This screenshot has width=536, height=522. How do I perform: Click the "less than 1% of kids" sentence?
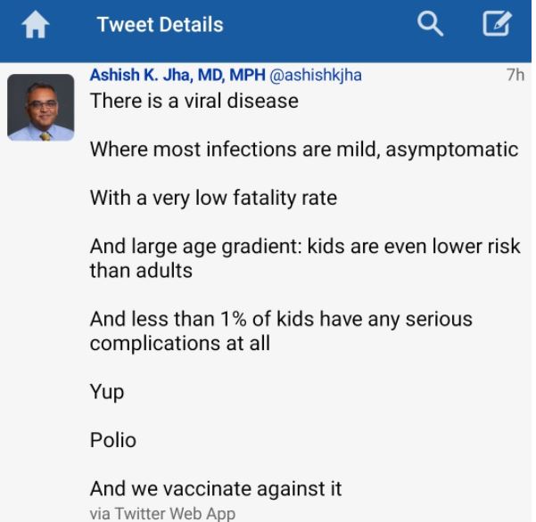(281, 319)
